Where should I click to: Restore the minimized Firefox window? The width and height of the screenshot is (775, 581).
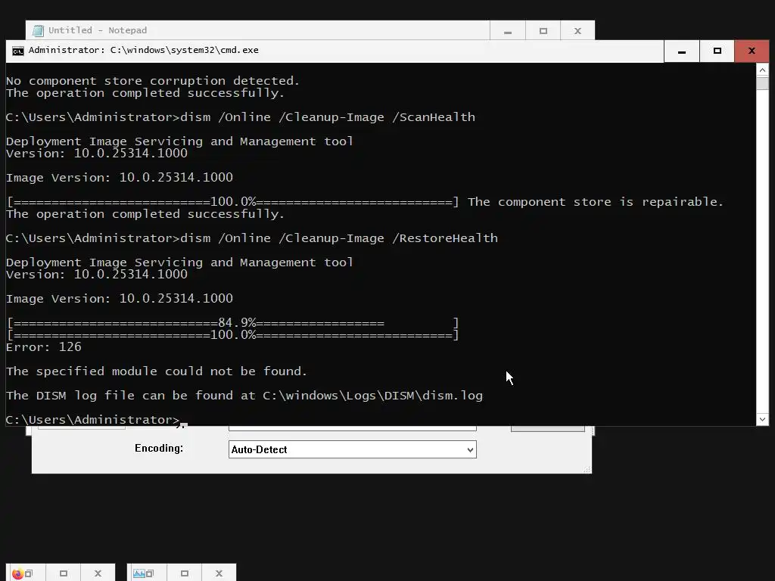(30, 573)
